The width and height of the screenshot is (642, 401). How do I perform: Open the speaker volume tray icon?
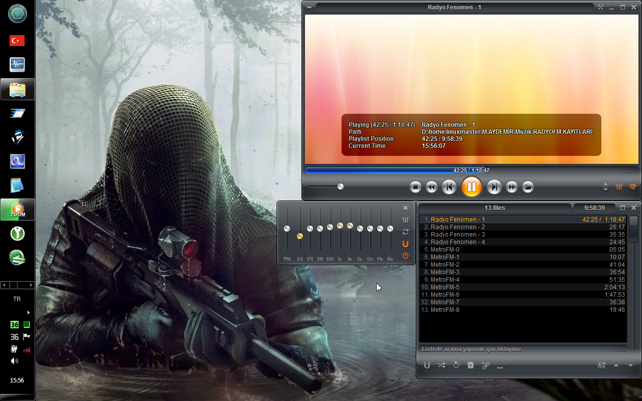tap(15, 361)
